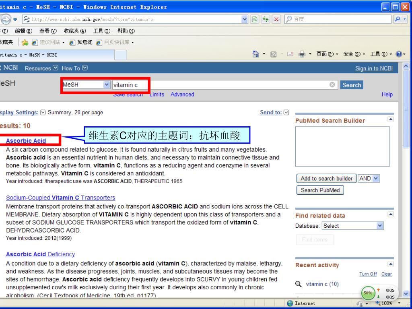Collapse the Find related data panel
Screen dimensions: 412x309
tap(391, 214)
